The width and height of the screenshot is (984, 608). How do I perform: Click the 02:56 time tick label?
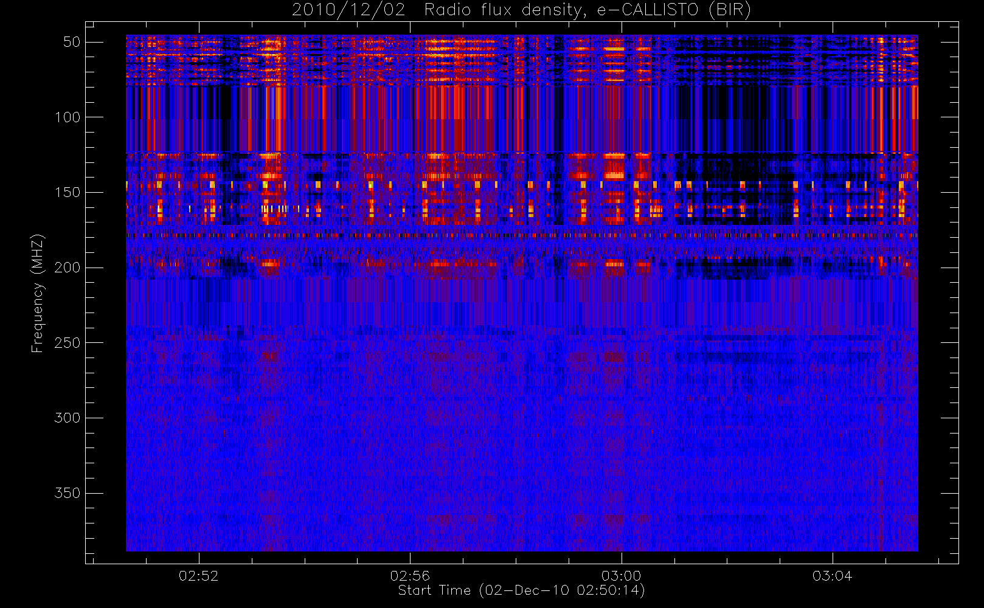(x=410, y=576)
